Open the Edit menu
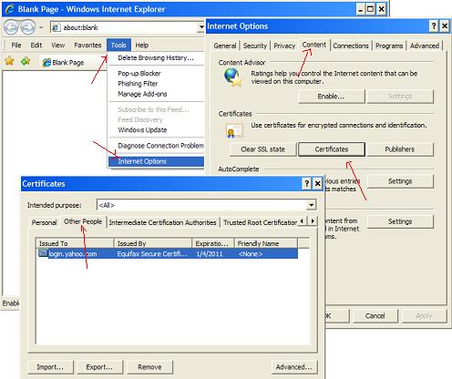Screen dimensions: 452x379 pos(36,46)
